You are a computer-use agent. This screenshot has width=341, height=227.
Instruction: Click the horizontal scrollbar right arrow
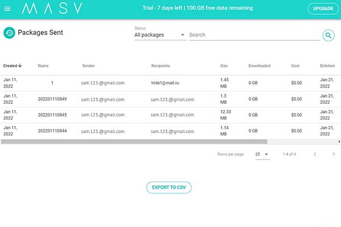pos(339,142)
